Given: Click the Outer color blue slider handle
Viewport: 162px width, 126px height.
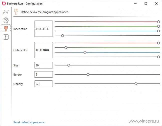Looking at the screenshot, I should tap(85, 52).
